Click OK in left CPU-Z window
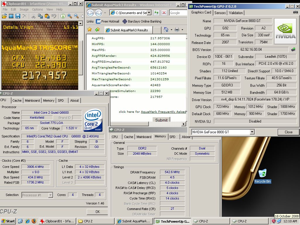This screenshot has width=300, height=225. click(x=98, y=212)
